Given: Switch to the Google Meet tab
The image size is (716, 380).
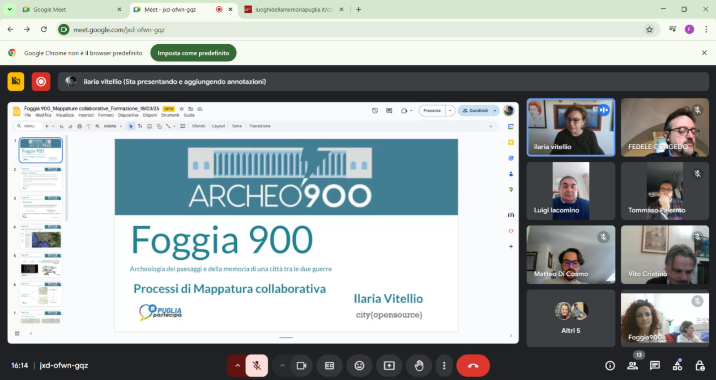Looking at the screenshot, I should [72, 9].
